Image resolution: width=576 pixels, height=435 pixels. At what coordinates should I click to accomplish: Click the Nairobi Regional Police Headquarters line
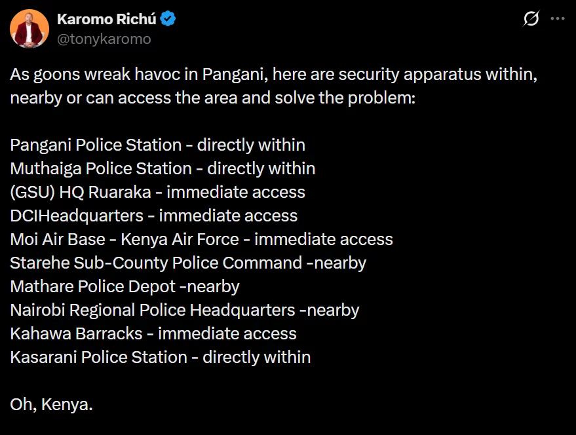point(184,310)
